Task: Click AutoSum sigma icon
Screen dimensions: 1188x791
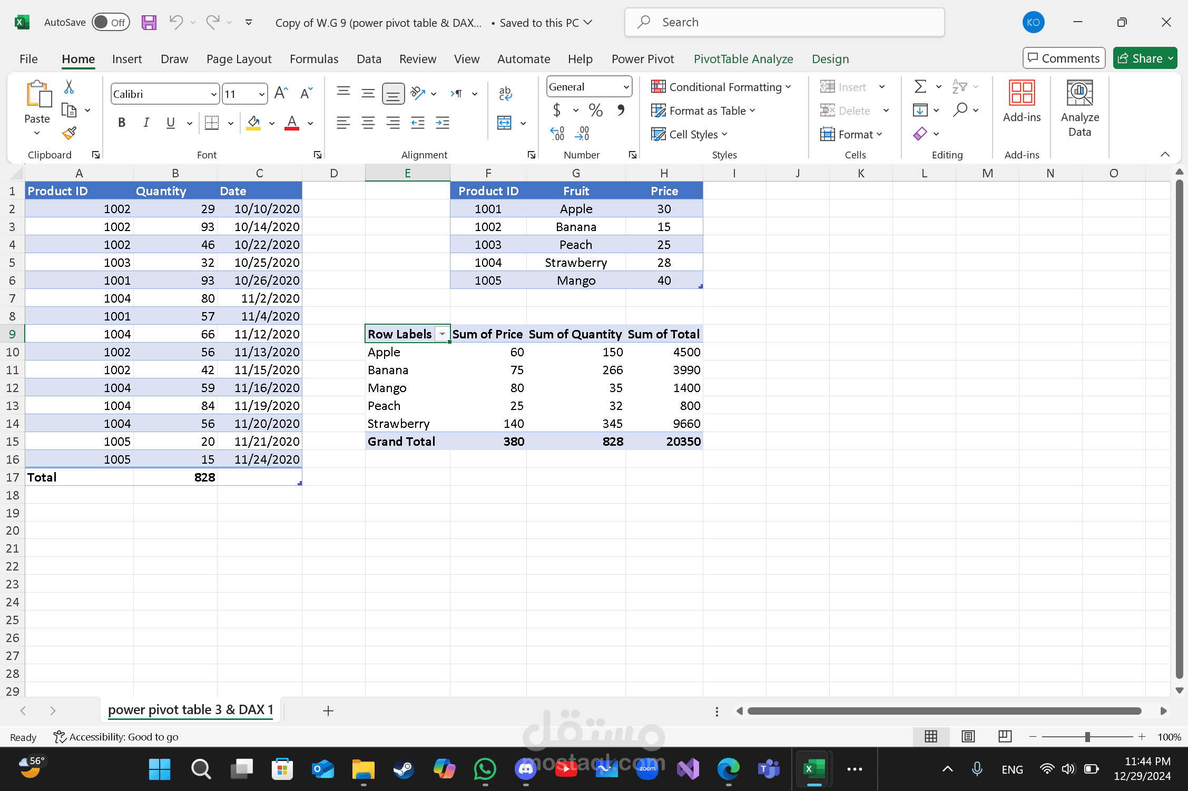Action: coord(920,86)
